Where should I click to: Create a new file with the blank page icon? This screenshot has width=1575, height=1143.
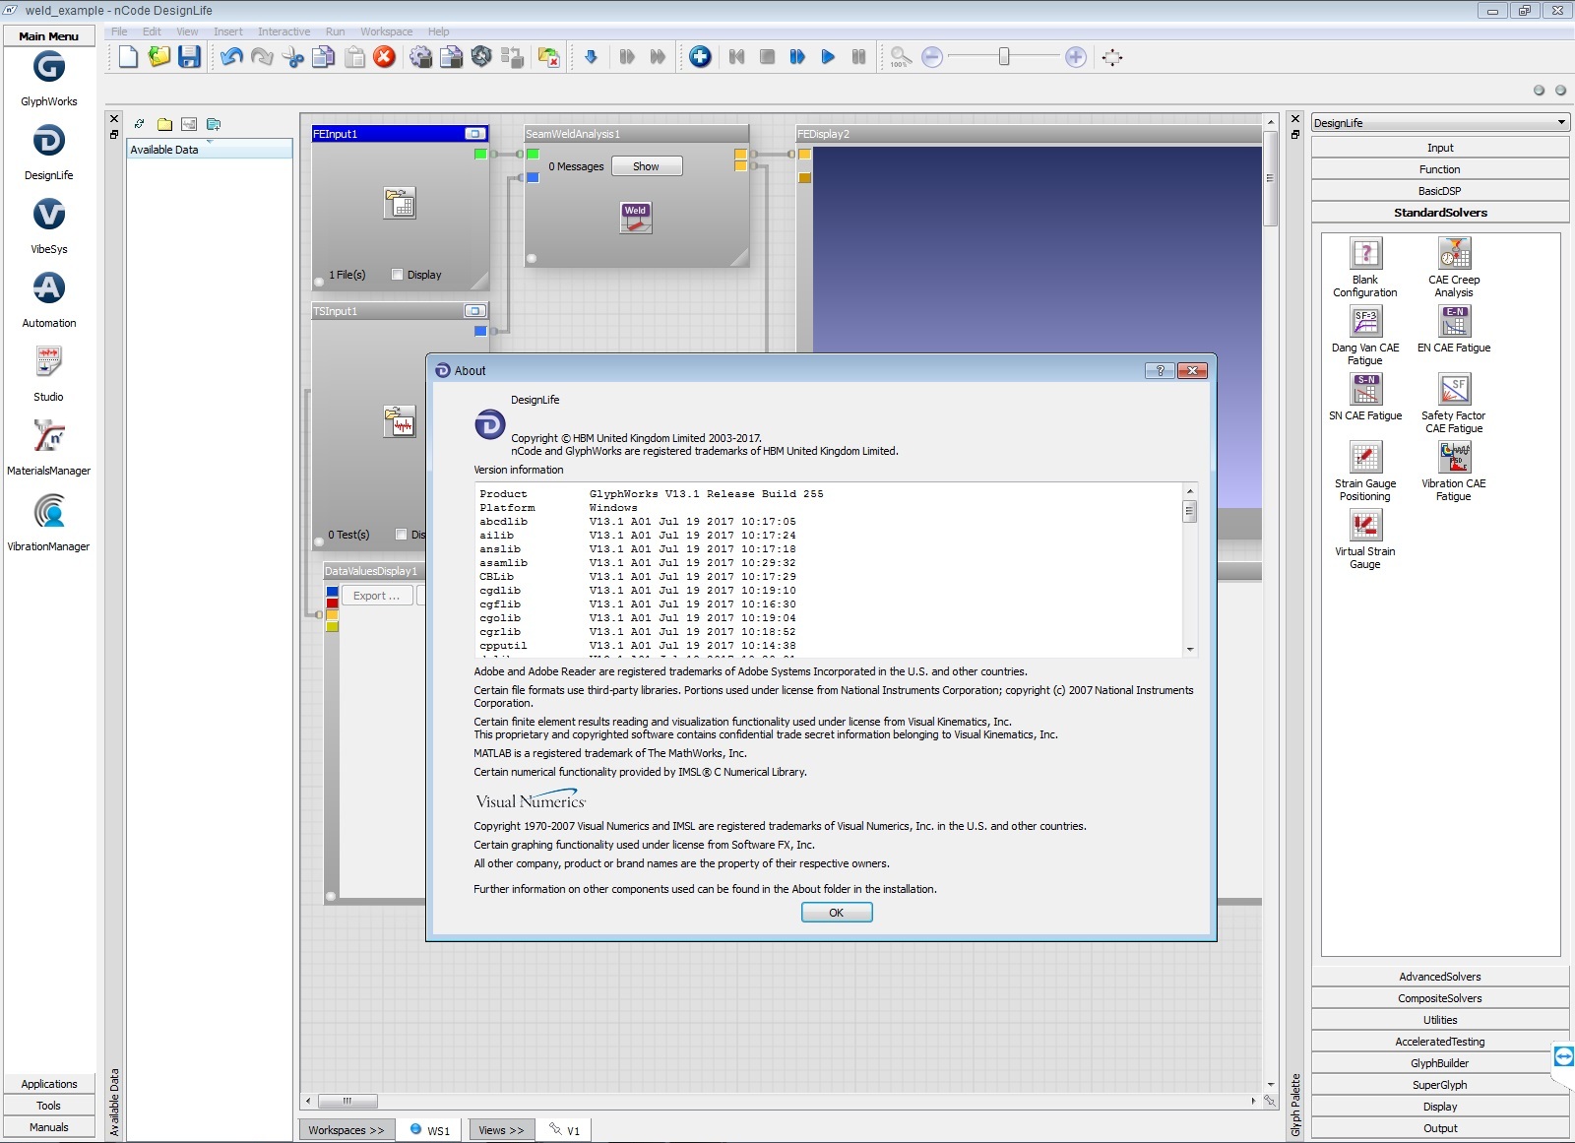tap(128, 57)
